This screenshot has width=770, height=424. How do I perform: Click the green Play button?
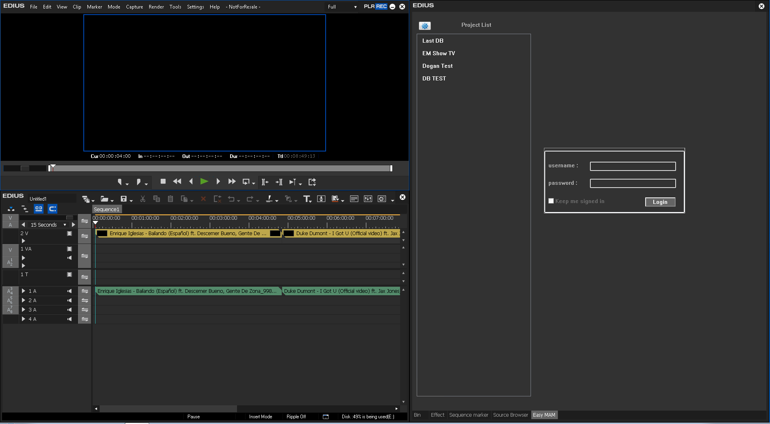pos(204,182)
